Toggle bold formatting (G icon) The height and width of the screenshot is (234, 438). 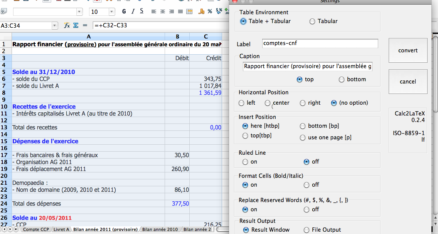[124, 12]
